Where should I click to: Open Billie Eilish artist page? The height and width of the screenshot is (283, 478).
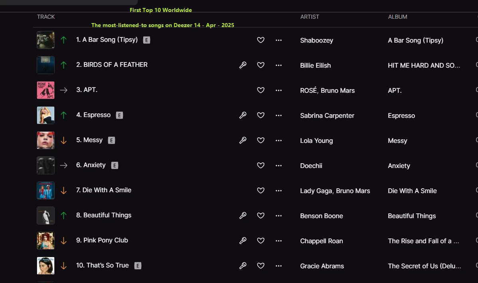click(x=315, y=65)
